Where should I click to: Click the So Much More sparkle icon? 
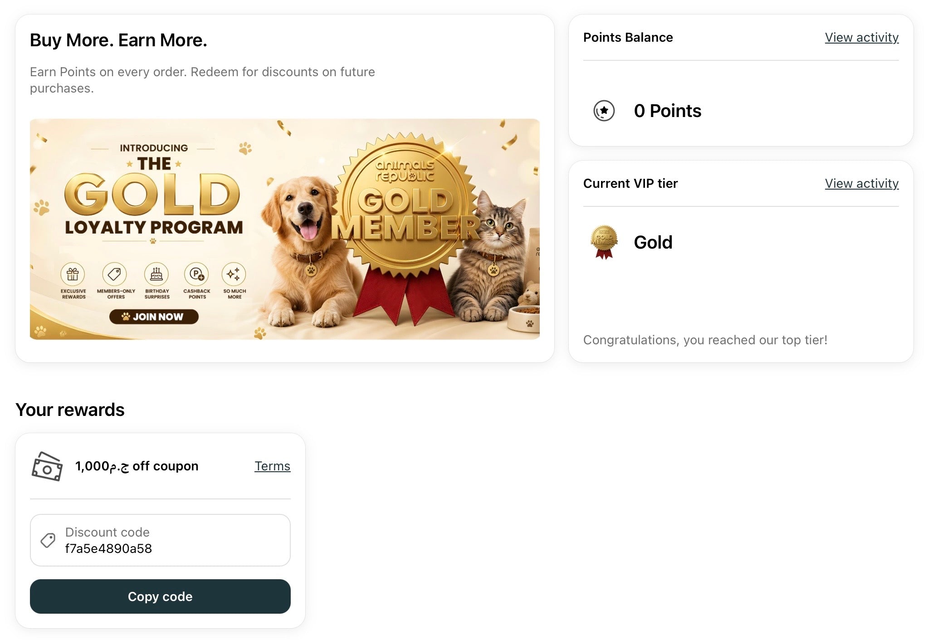pos(234,274)
